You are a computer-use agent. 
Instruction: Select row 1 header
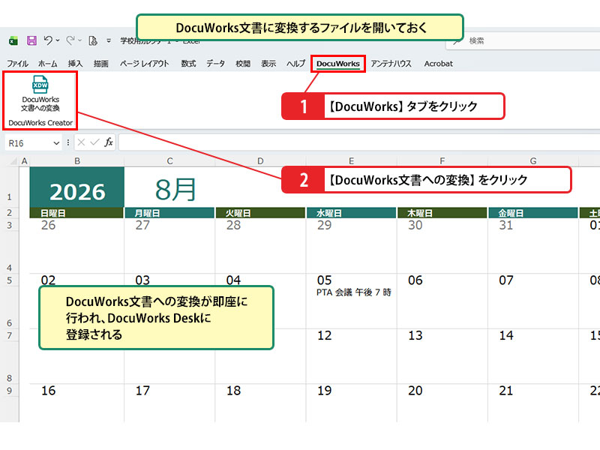pos(9,187)
